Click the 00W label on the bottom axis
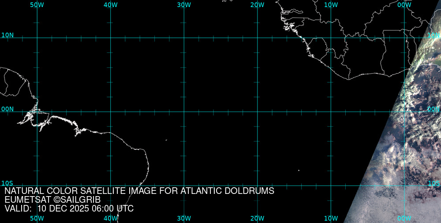This screenshot has height=223, width=441. click(404, 218)
